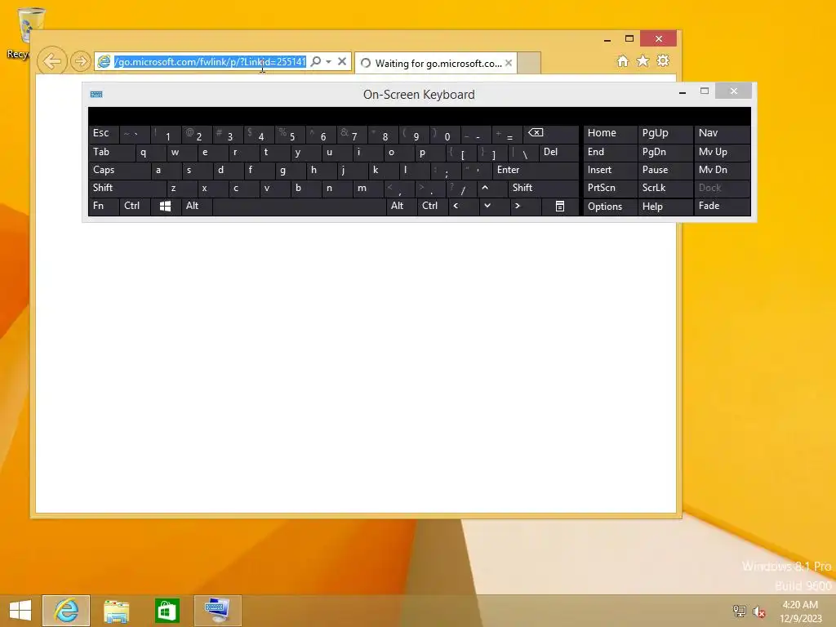Tap the Nav key
Viewport: 836px width, 627px height.
(x=722, y=133)
